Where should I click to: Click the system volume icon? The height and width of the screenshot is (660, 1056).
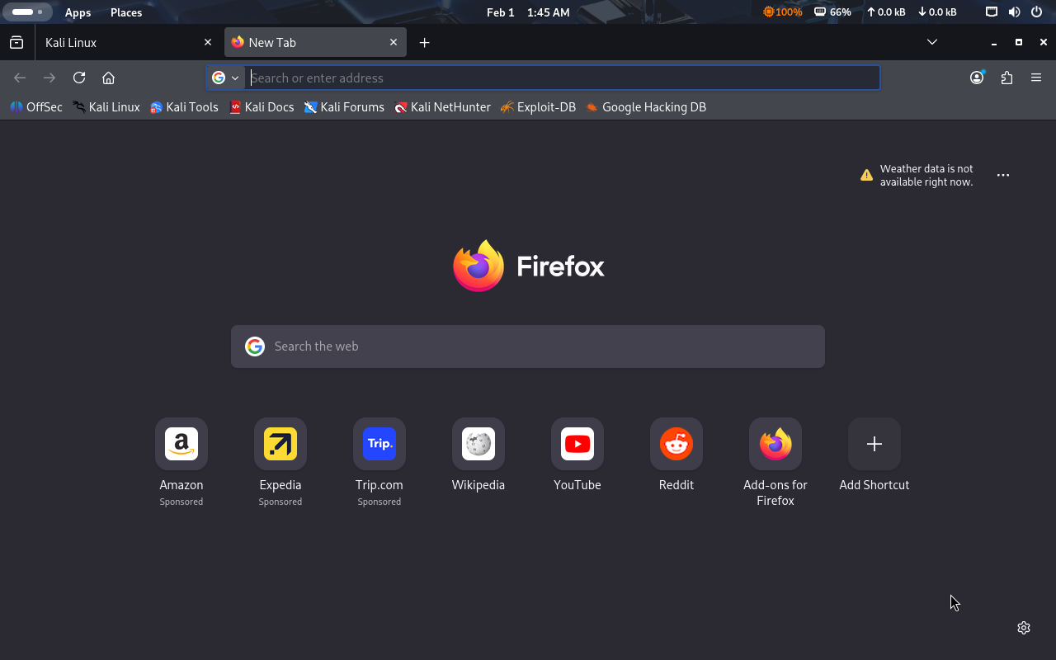click(x=1014, y=12)
